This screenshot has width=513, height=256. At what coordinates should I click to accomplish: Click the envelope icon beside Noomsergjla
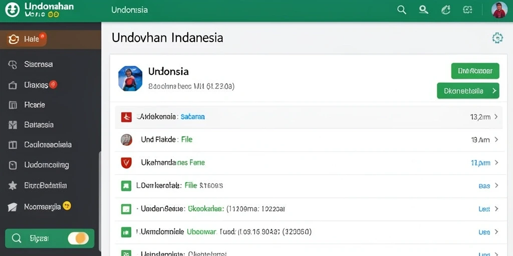click(13, 207)
